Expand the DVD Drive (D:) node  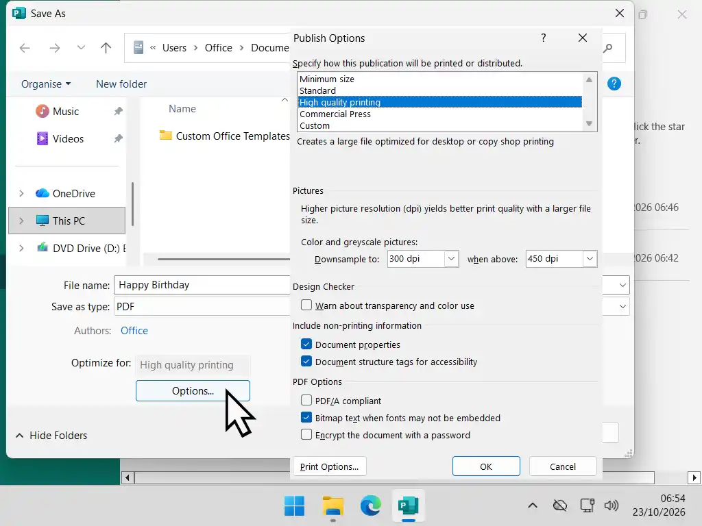(21, 248)
